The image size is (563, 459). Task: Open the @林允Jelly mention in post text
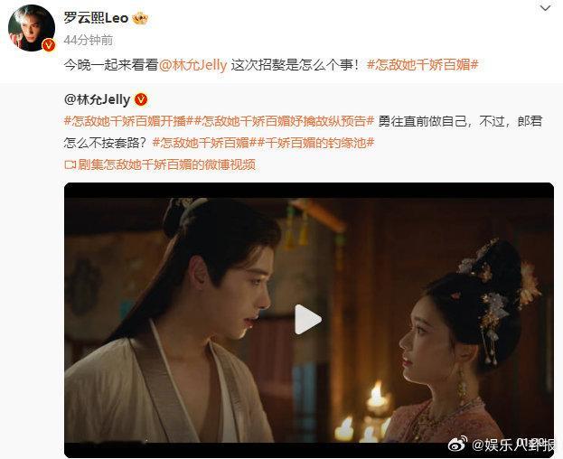(x=192, y=65)
